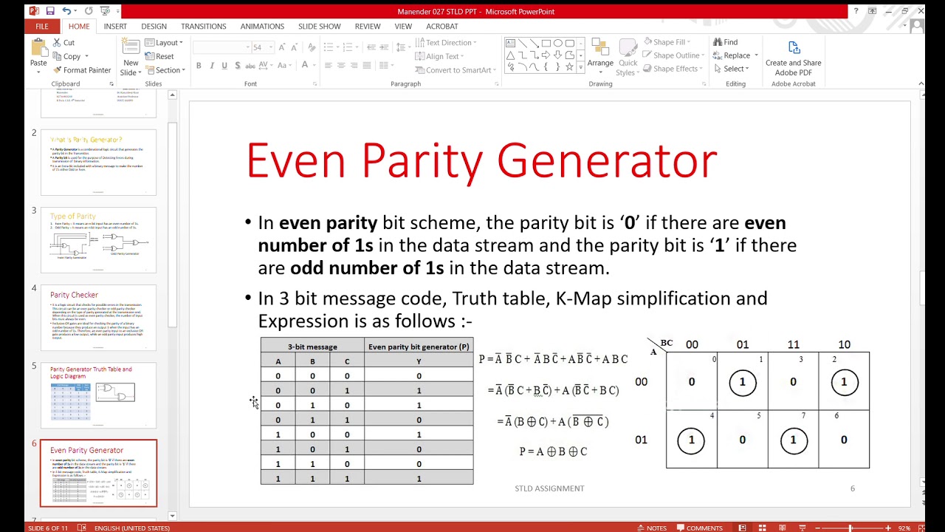The image size is (945, 532).
Task: Reset the slide layout
Action: [x=159, y=56]
